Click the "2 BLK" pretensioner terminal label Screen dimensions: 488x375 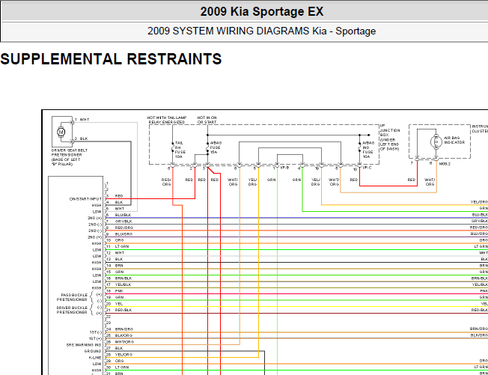point(82,138)
